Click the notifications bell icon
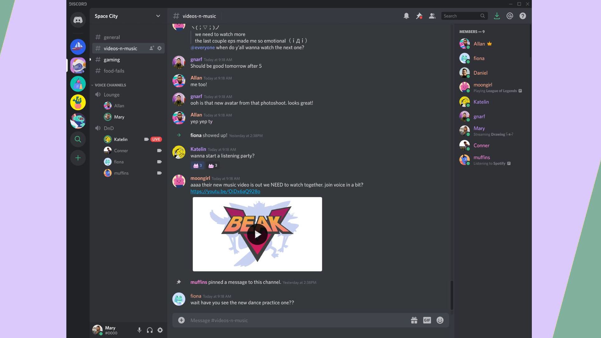601x338 pixels. (406, 16)
